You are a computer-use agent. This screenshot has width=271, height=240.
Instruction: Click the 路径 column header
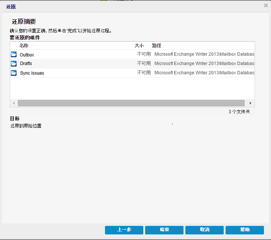[157, 46]
